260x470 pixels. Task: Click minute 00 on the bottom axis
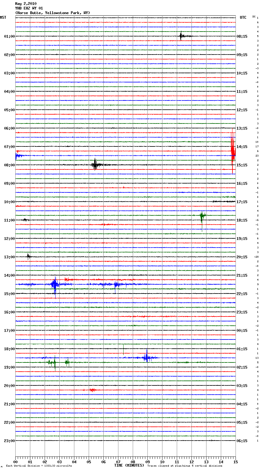click(15, 462)
